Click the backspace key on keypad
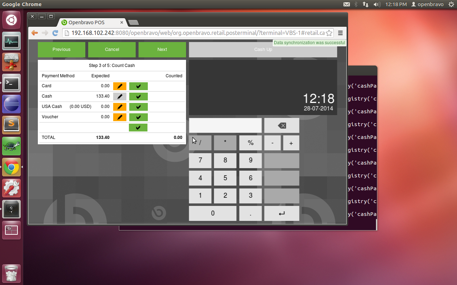Viewport: 457px width, 285px height. 282,125
